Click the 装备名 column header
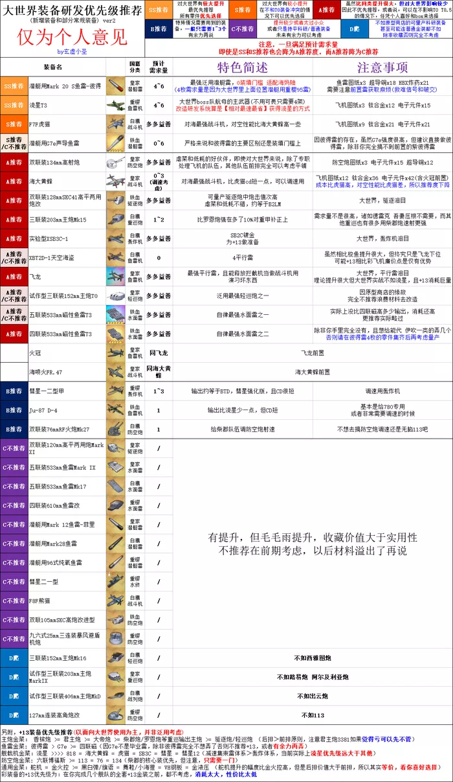This screenshot has height=782, width=453. 53,67
